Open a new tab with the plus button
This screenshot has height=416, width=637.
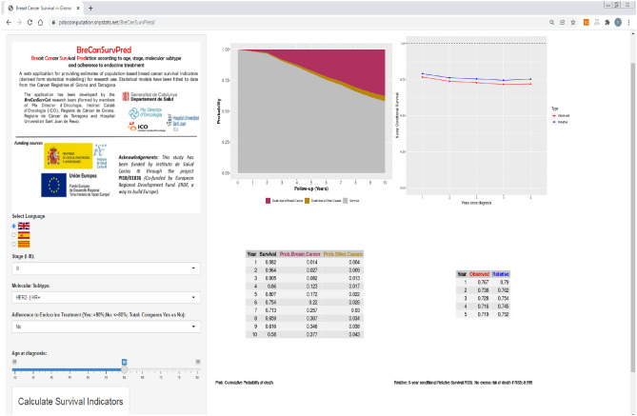(90, 8)
